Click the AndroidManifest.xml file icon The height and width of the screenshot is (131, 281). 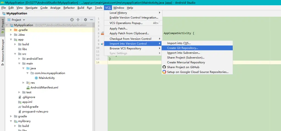[28, 88]
